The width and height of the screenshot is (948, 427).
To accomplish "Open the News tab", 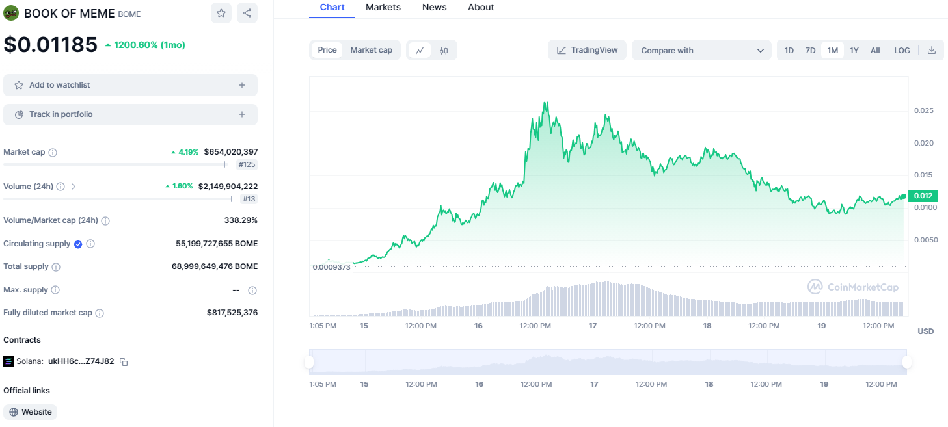I will point(434,7).
